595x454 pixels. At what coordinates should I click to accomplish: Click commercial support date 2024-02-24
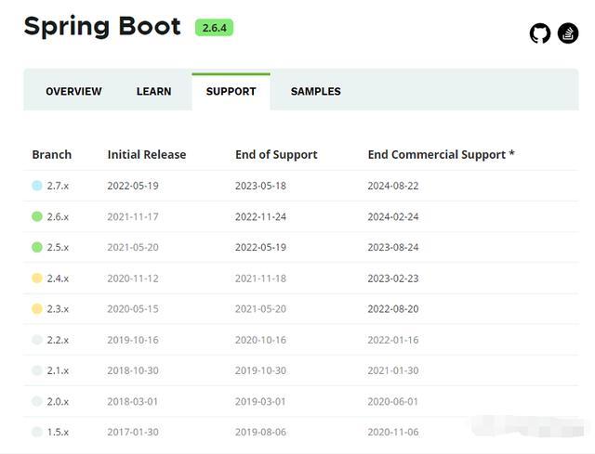pos(393,216)
